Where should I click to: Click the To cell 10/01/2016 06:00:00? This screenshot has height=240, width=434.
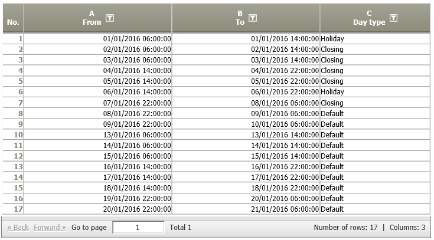246,124
